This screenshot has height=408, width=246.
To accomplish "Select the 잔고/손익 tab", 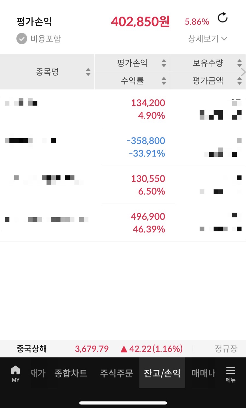I will 162,373.
